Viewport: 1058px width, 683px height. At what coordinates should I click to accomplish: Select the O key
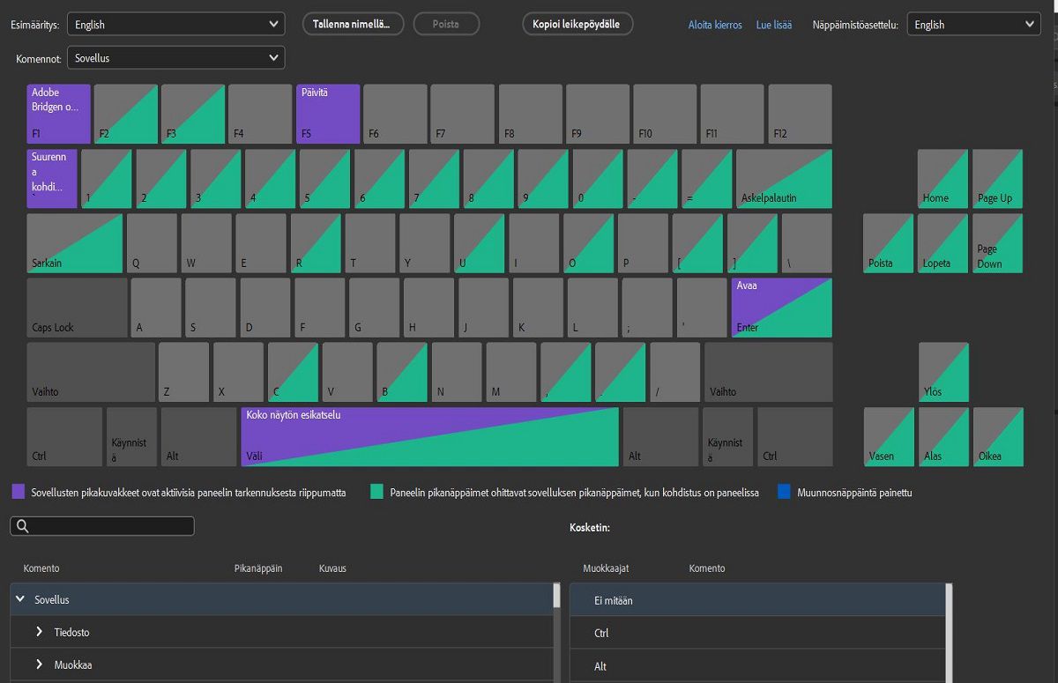pyautogui.click(x=588, y=243)
